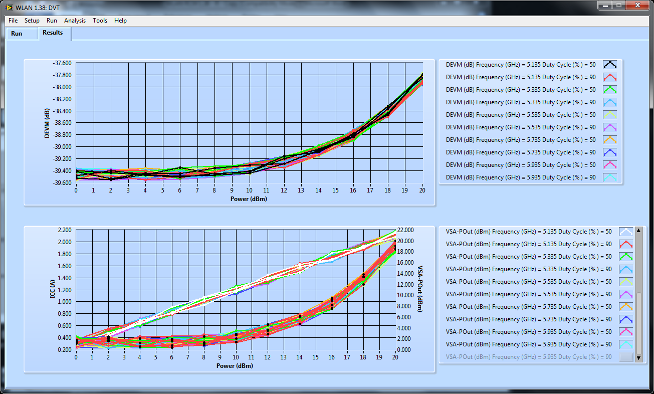Click the DEVM 5.535 GHz 90% plot swatch
Image resolution: width=654 pixels, height=394 pixels.
click(x=609, y=127)
